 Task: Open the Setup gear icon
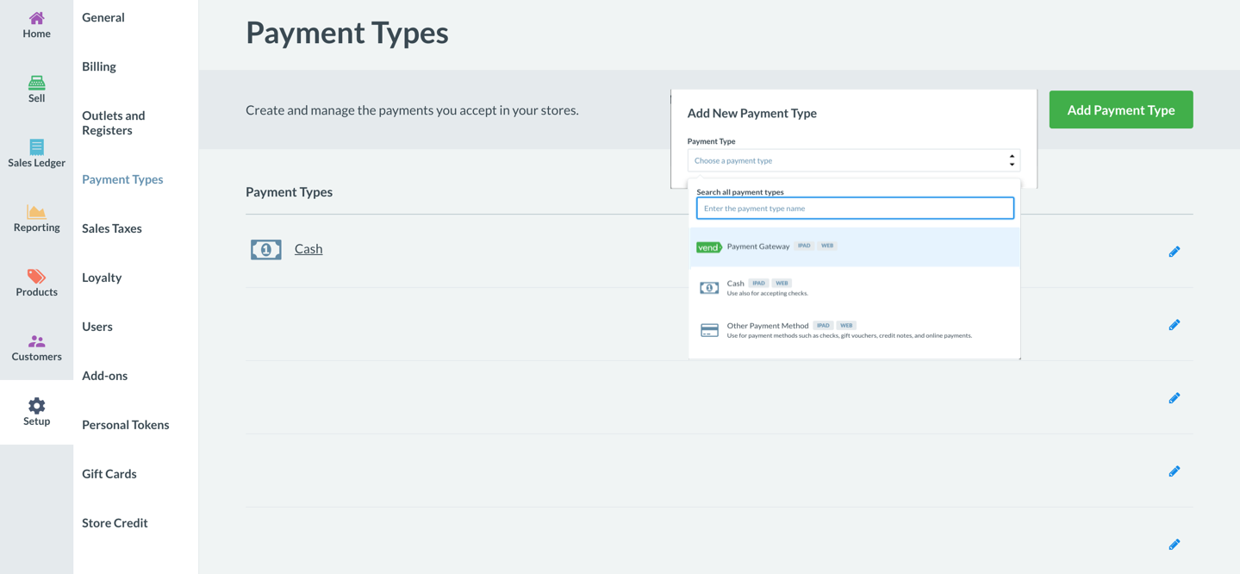pyautogui.click(x=36, y=406)
